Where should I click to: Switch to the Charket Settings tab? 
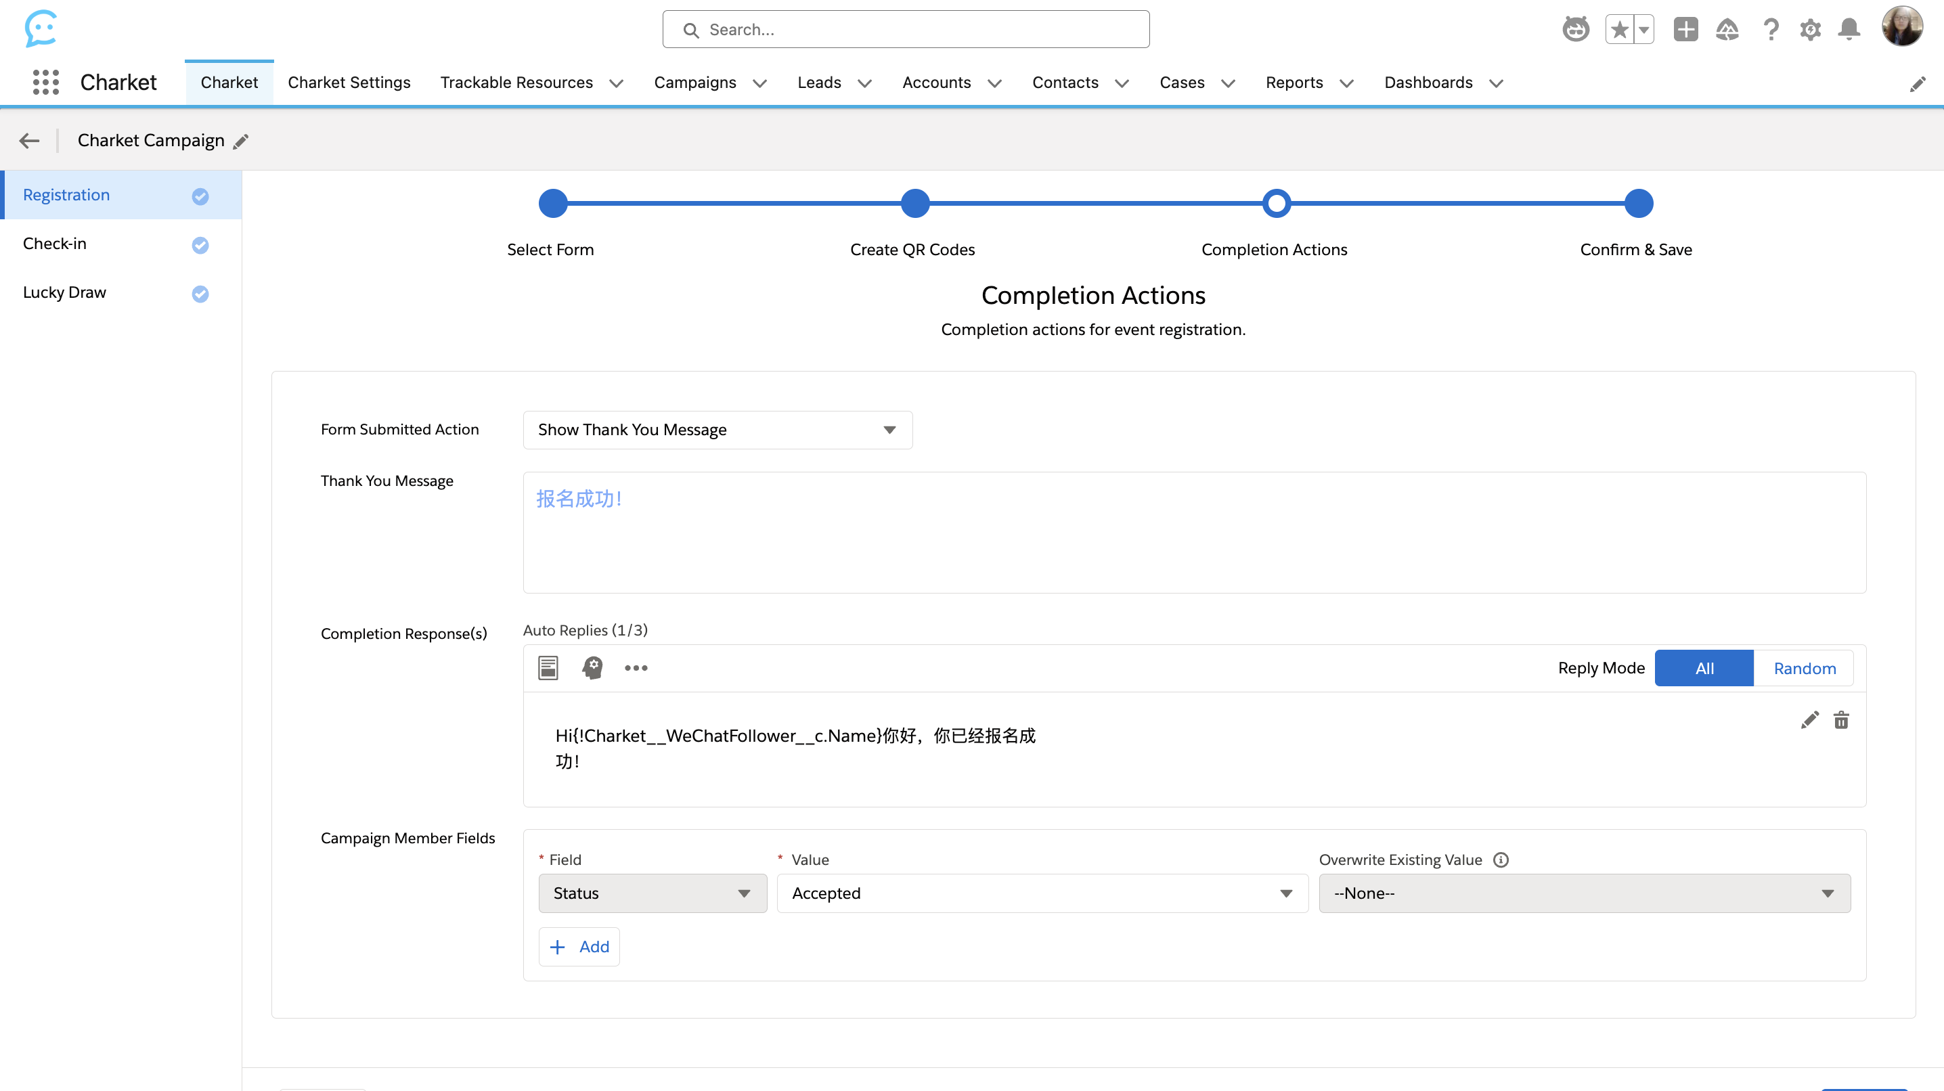pos(349,83)
